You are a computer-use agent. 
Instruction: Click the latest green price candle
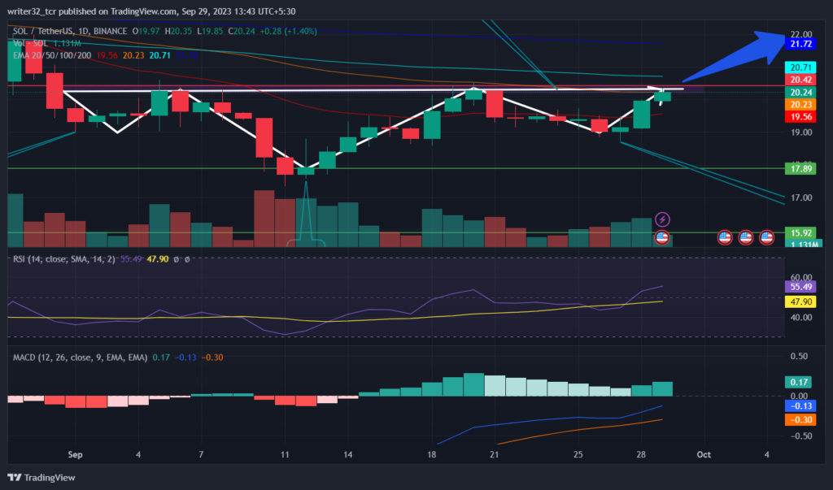[662, 96]
